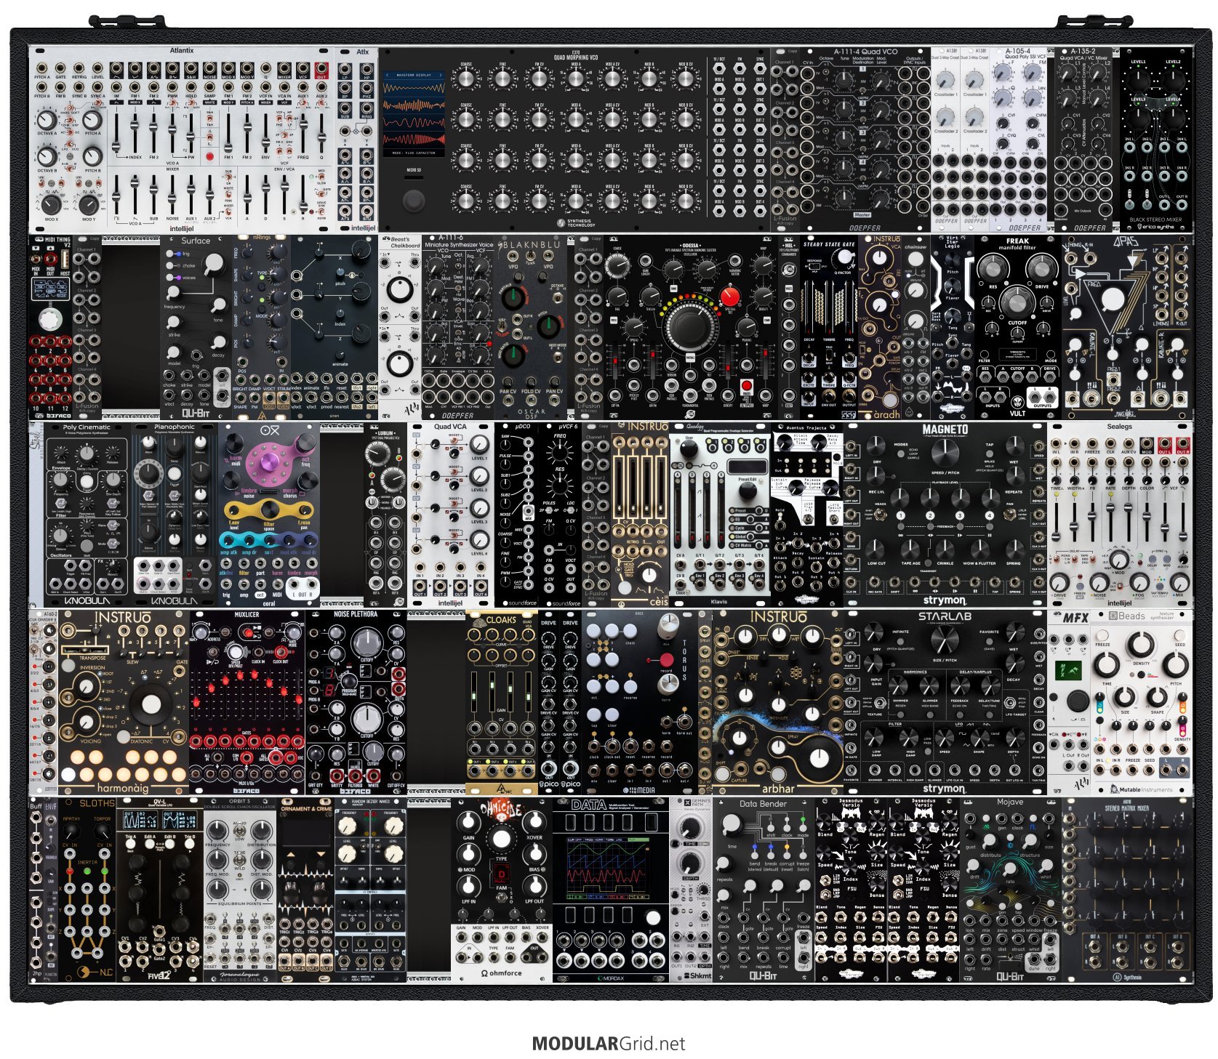Click the Qu-Bit Surface module
This screenshot has width=1218, height=1059.
(196, 326)
